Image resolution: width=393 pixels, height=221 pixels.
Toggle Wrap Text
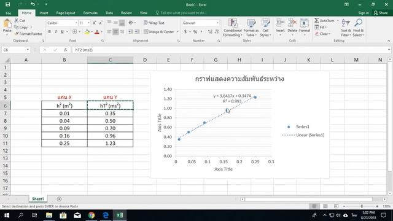click(x=154, y=23)
